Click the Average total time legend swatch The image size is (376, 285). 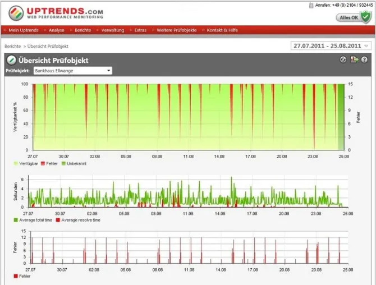(x=16, y=220)
